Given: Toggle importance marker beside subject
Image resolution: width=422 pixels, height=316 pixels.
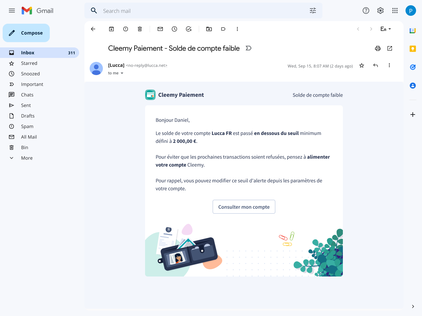Looking at the screenshot, I should [x=249, y=48].
